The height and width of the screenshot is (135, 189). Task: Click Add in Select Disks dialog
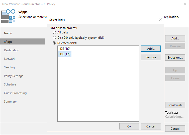tap(151, 49)
